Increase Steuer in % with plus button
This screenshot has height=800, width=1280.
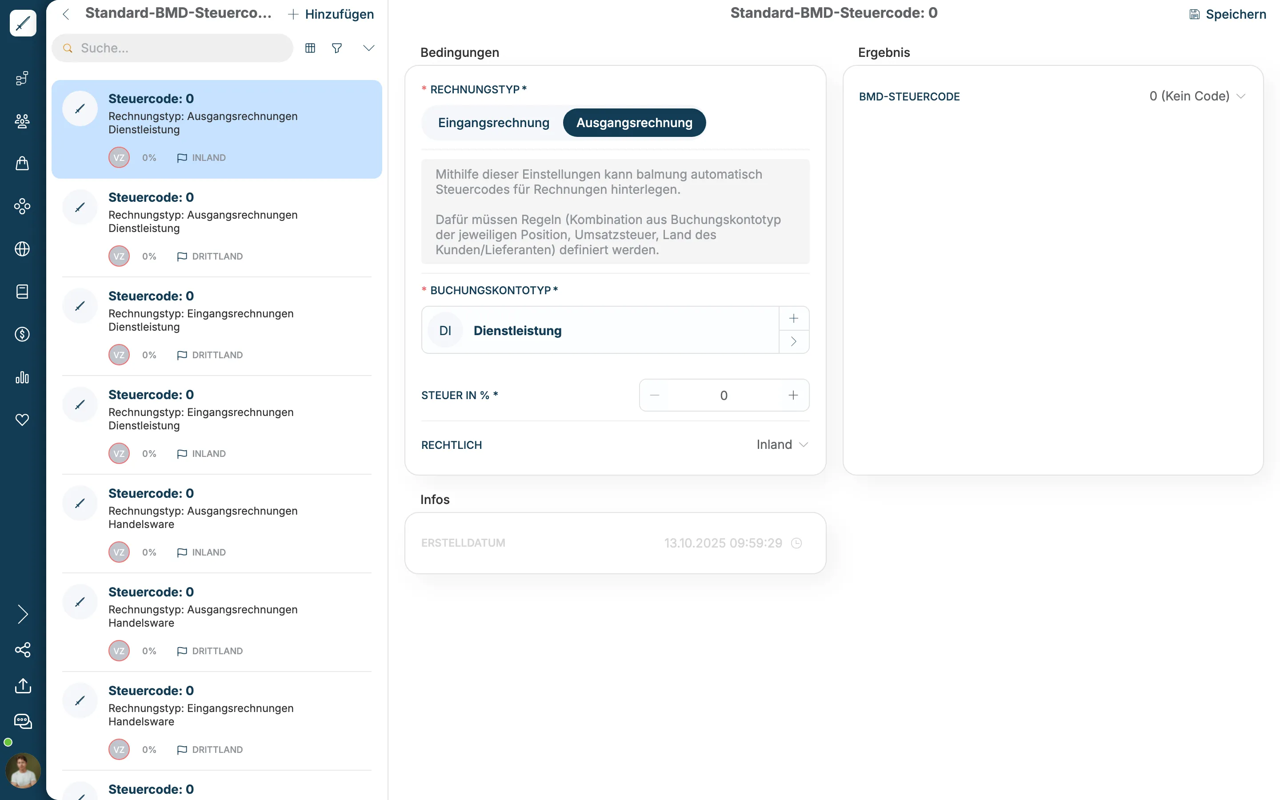pos(793,395)
